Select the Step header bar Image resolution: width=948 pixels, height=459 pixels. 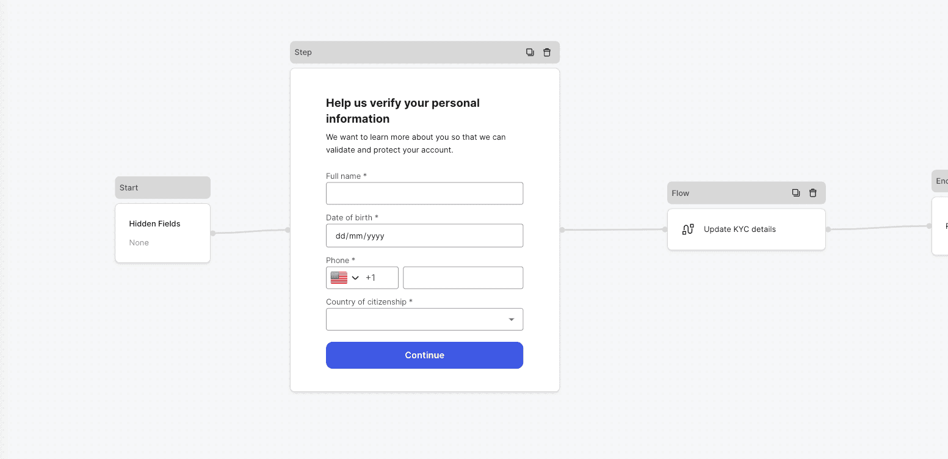(x=403, y=52)
